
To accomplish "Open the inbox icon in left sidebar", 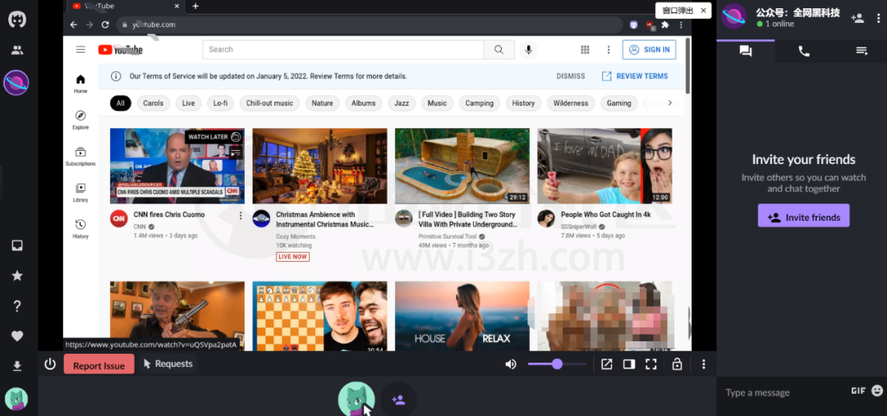I will [17, 245].
